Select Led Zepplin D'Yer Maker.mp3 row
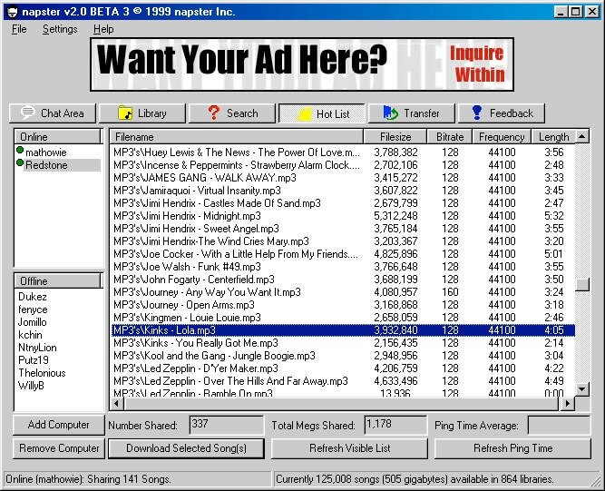This screenshot has width=605, height=491. 343,368
